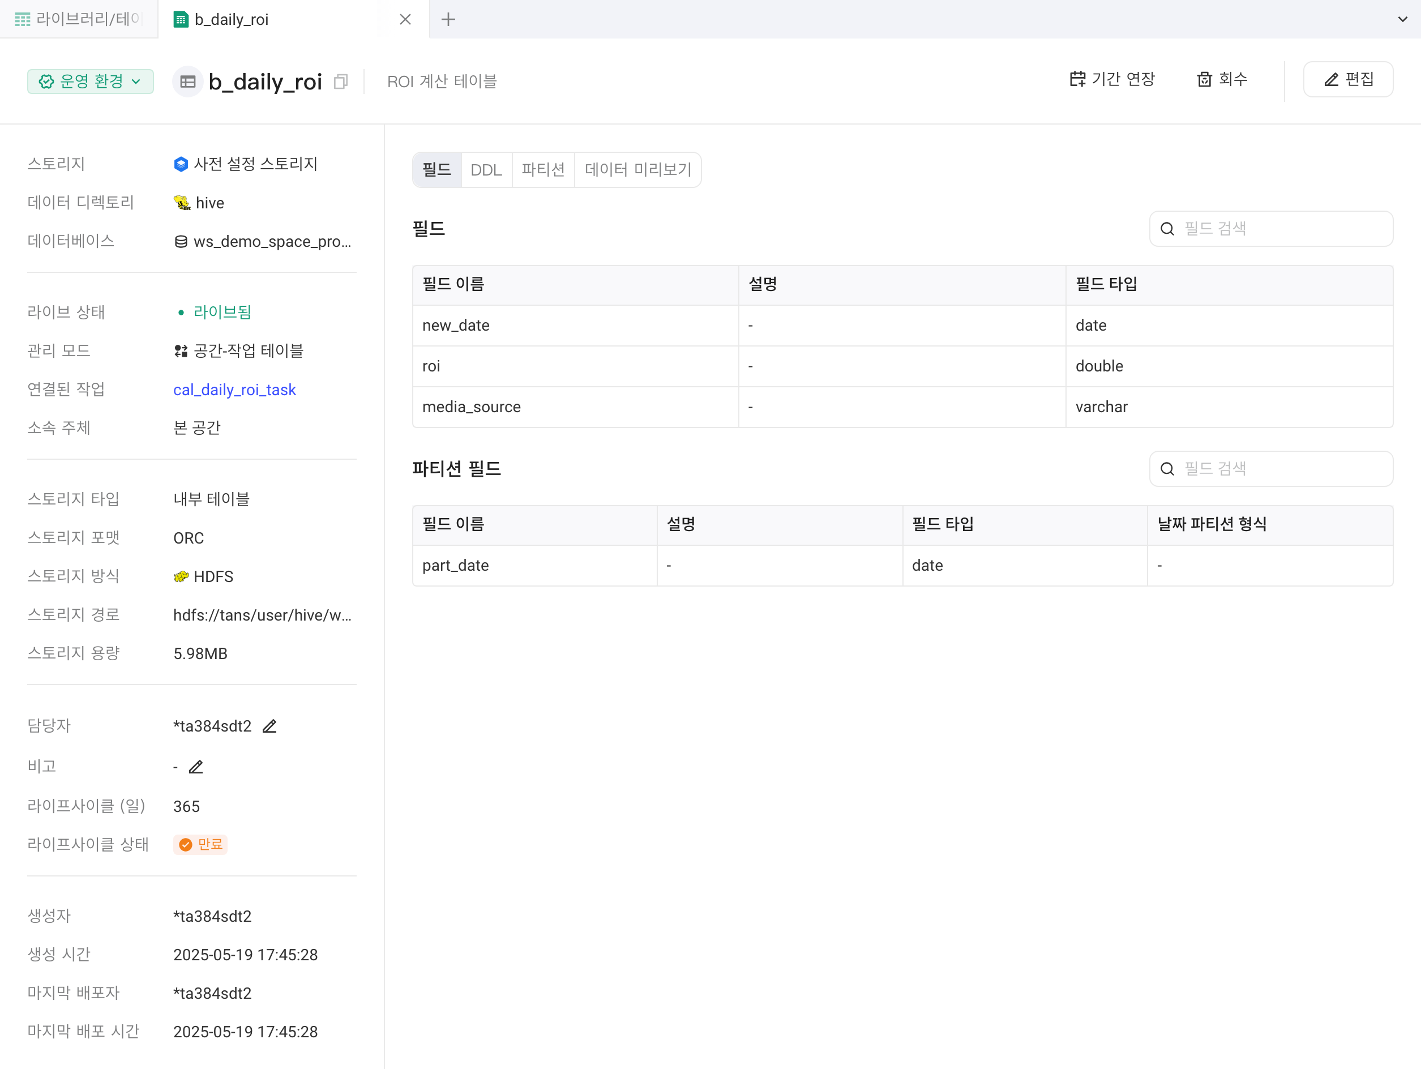The width and height of the screenshot is (1421, 1069).
Task: Click the 만료 lifecycle status badge
Action: (200, 844)
